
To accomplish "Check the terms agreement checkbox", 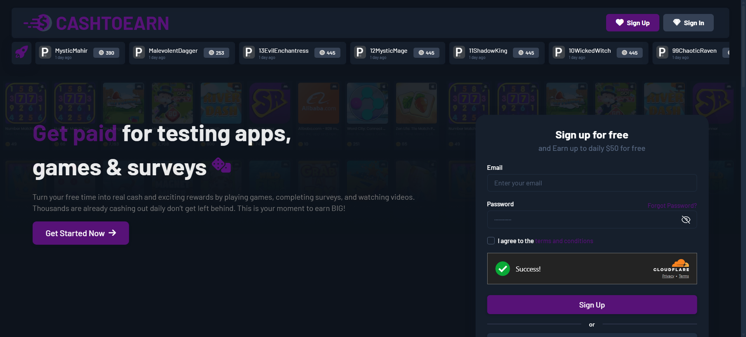I will point(491,241).
